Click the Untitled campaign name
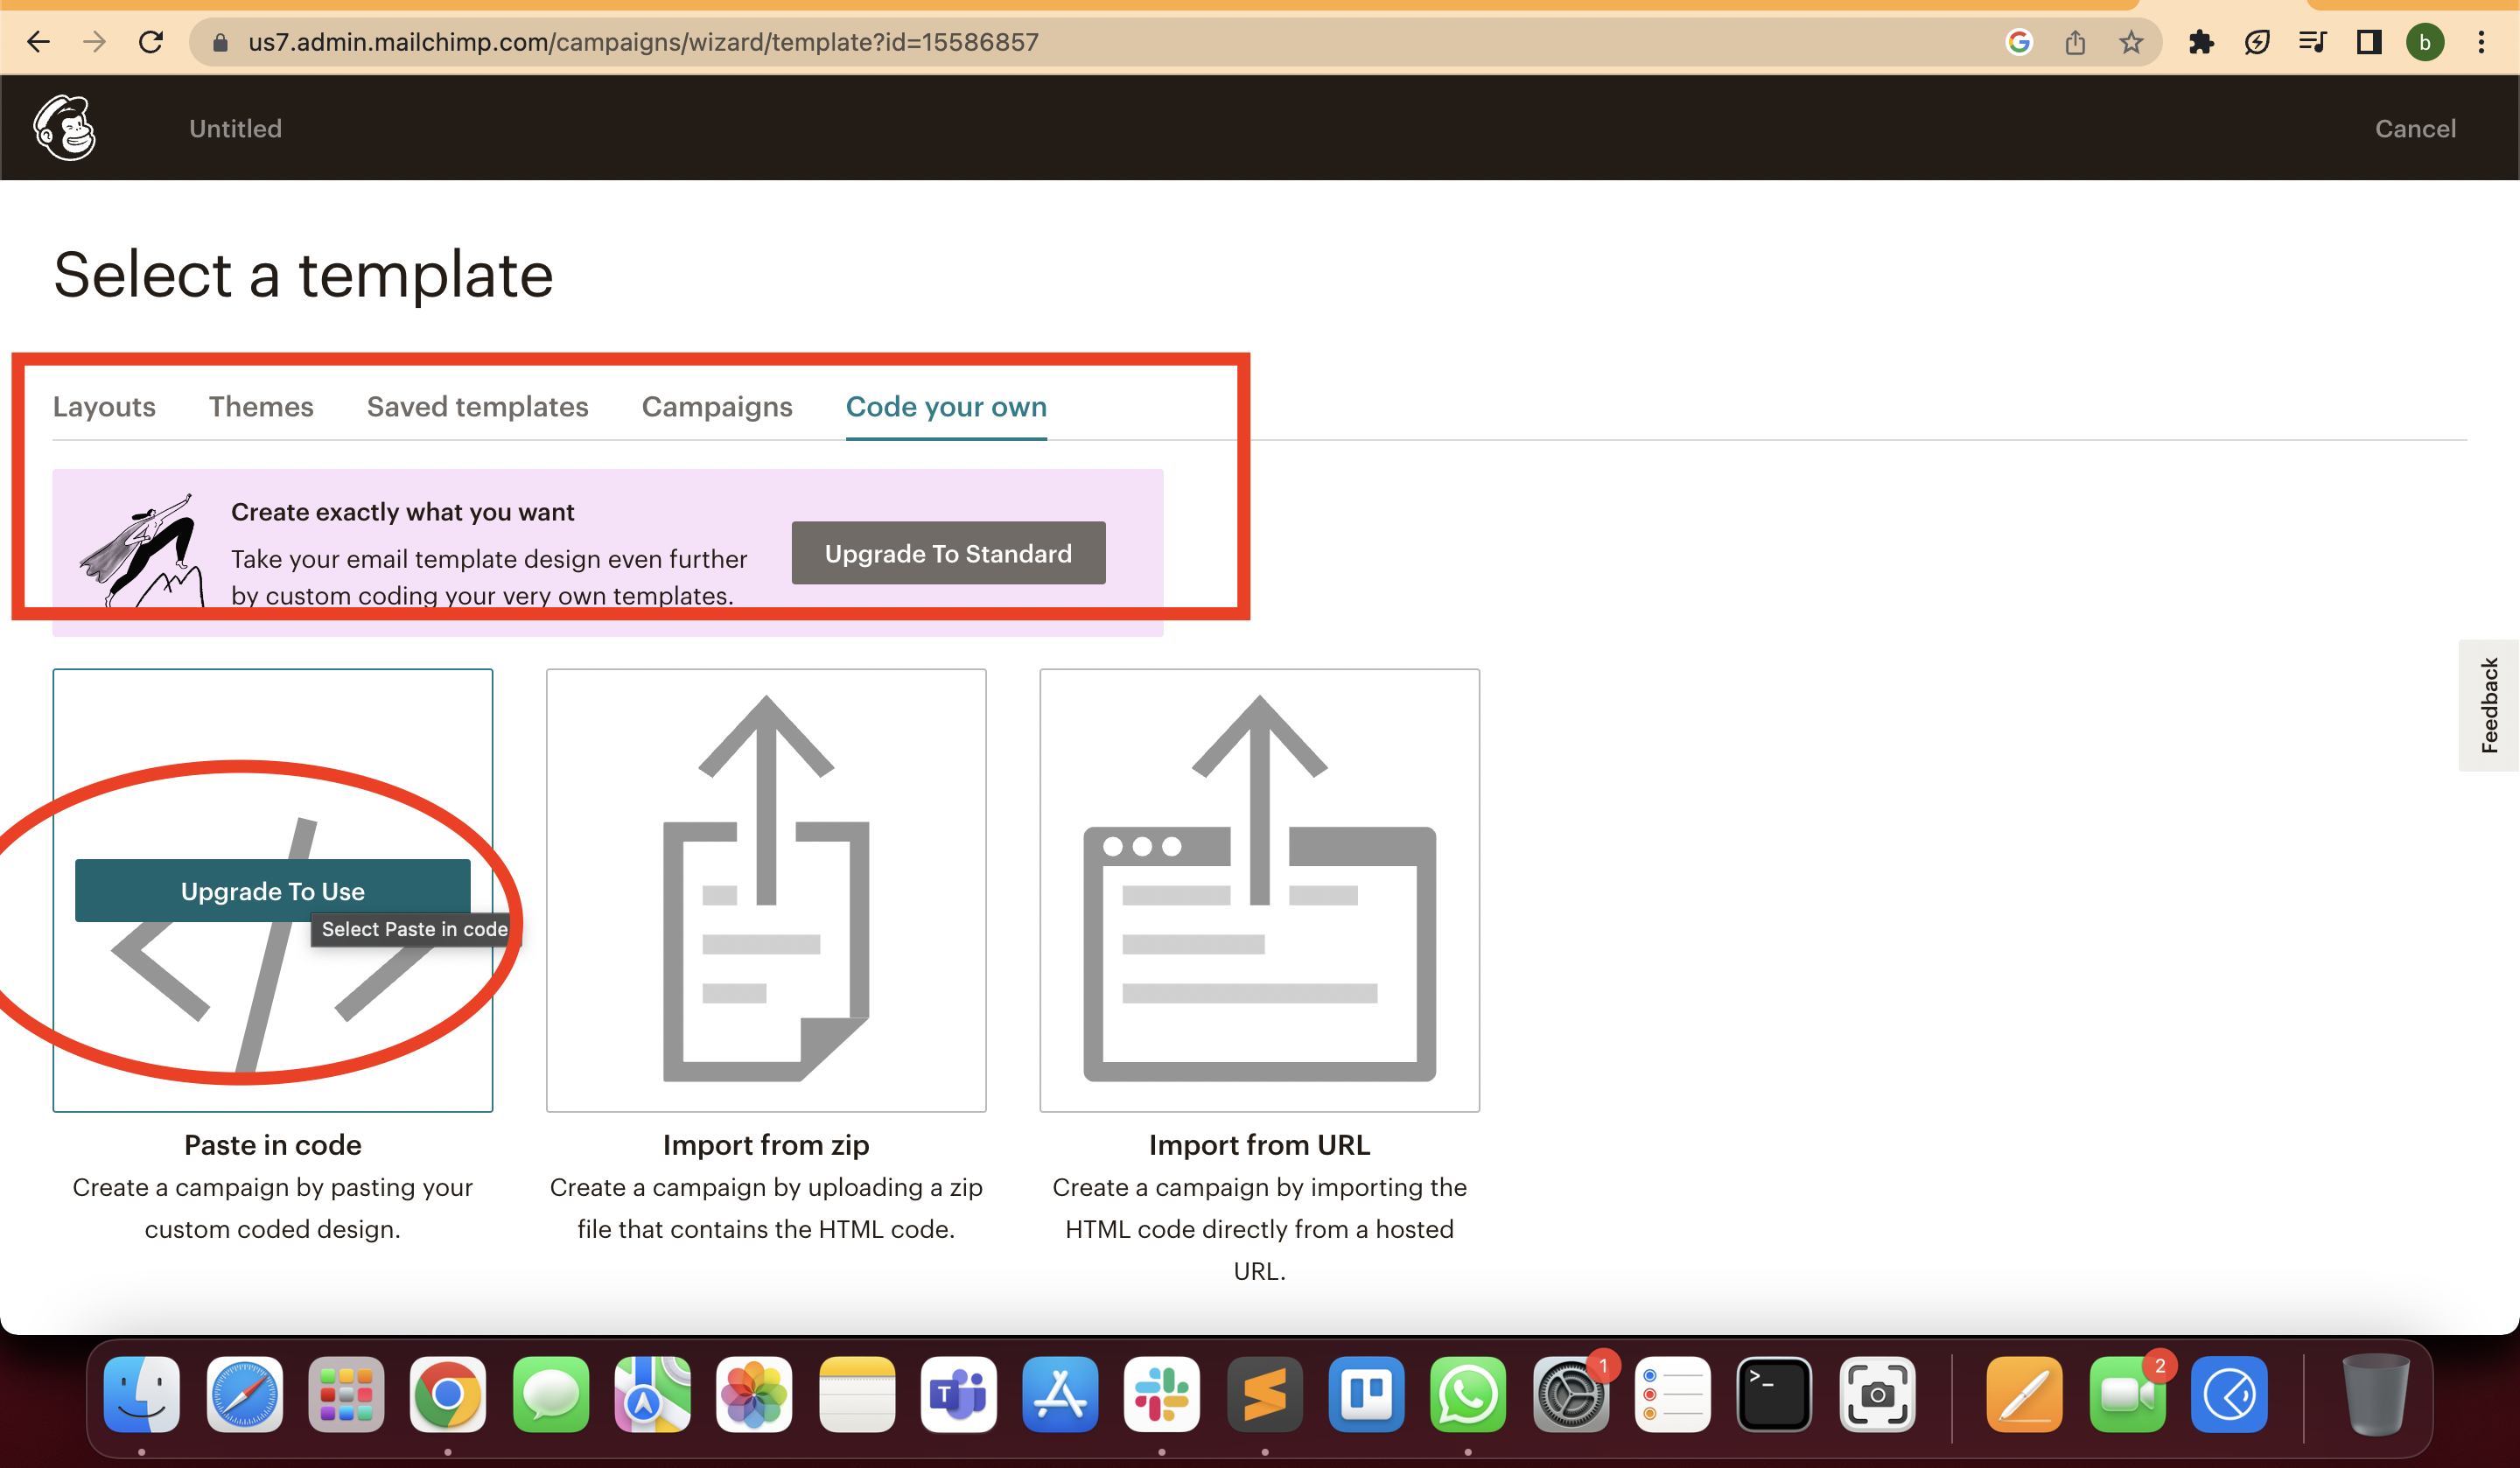The image size is (2520, 1468). pyautogui.click(x=235, y=128)
